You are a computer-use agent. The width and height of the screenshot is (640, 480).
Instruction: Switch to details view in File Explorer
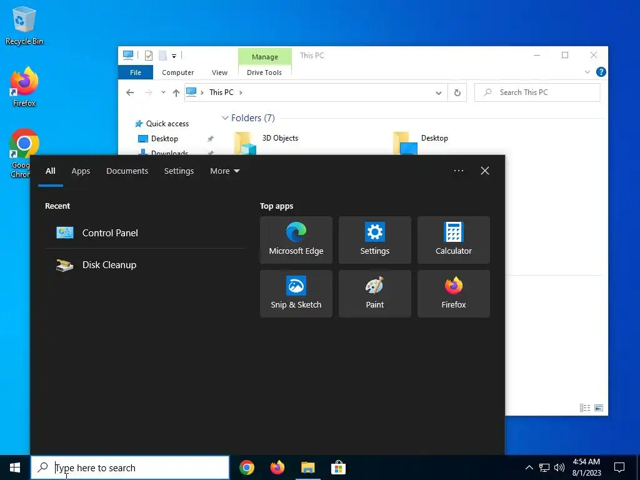tap(585, 407)
